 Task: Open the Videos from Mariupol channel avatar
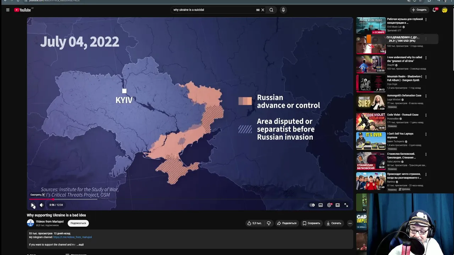pyautogui.click(x=31, y=223)
